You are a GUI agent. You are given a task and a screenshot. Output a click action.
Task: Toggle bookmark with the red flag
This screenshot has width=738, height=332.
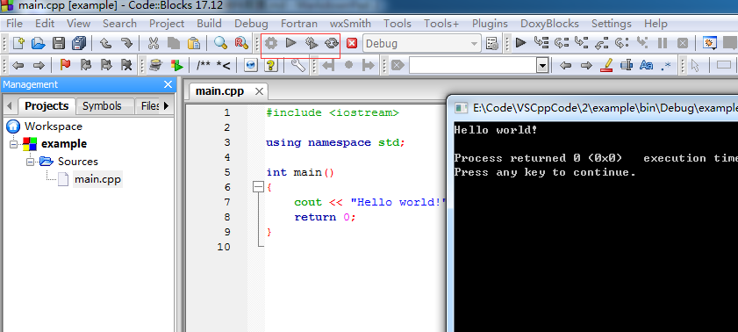[66, 65]
